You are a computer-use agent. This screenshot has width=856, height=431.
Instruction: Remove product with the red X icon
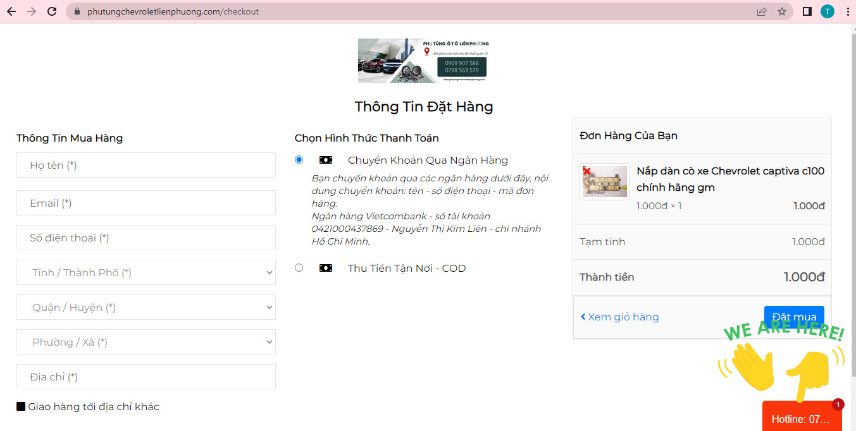pos(587,171)
